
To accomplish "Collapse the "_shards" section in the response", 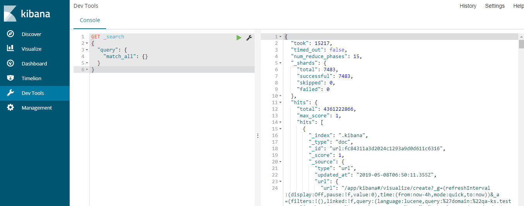I will click(281, 63).
